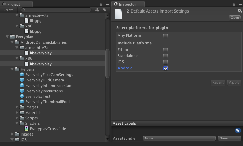
Task: Click the search-by-type filter icon
Action: click(97, 10)
